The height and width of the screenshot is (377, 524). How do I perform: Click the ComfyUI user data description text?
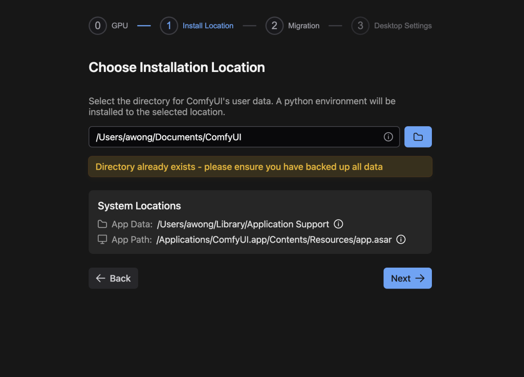tap(242, 106)
